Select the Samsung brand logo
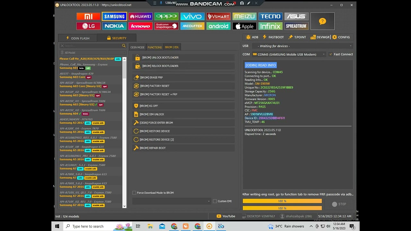Screen dimensions: 411x231 (114, 16)
